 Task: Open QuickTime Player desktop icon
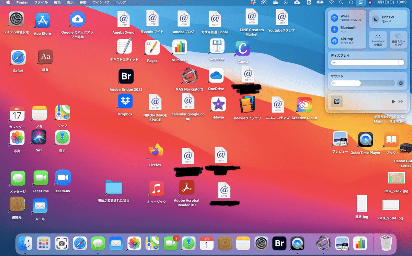(365, 140)
